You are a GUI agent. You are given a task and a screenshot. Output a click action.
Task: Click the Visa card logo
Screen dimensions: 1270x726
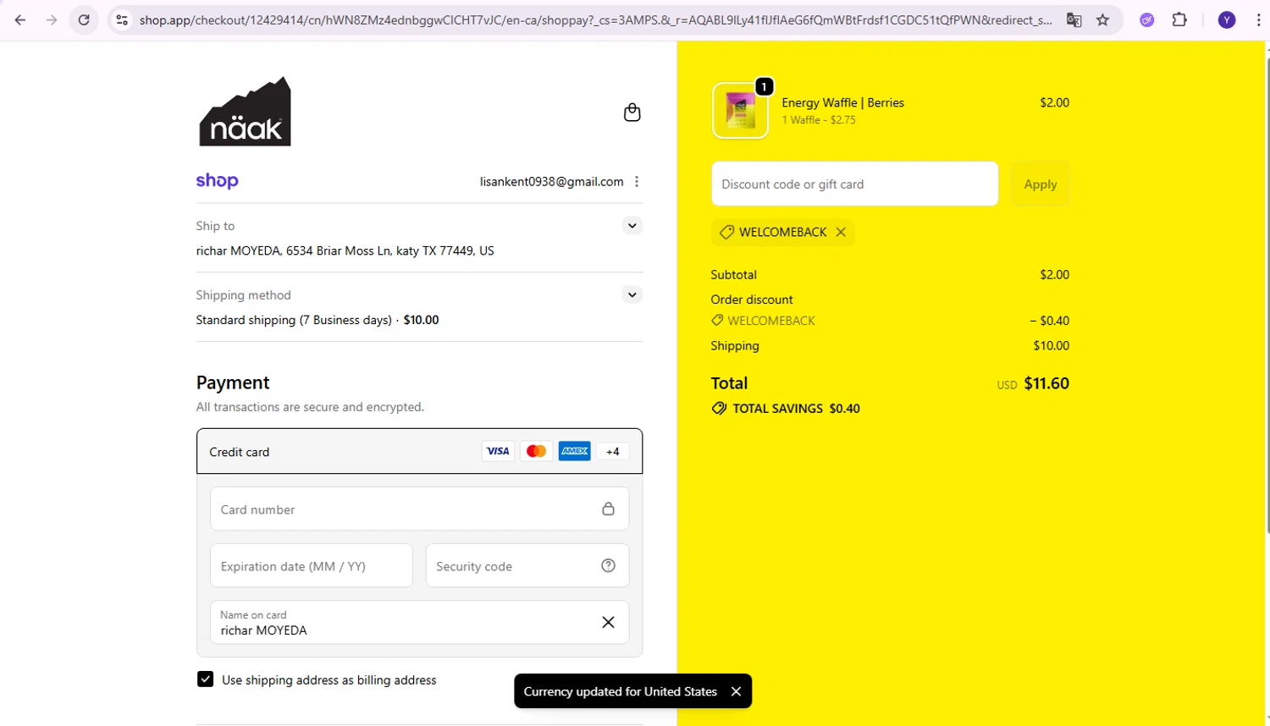pyautogui.click(x=498, y=451)
